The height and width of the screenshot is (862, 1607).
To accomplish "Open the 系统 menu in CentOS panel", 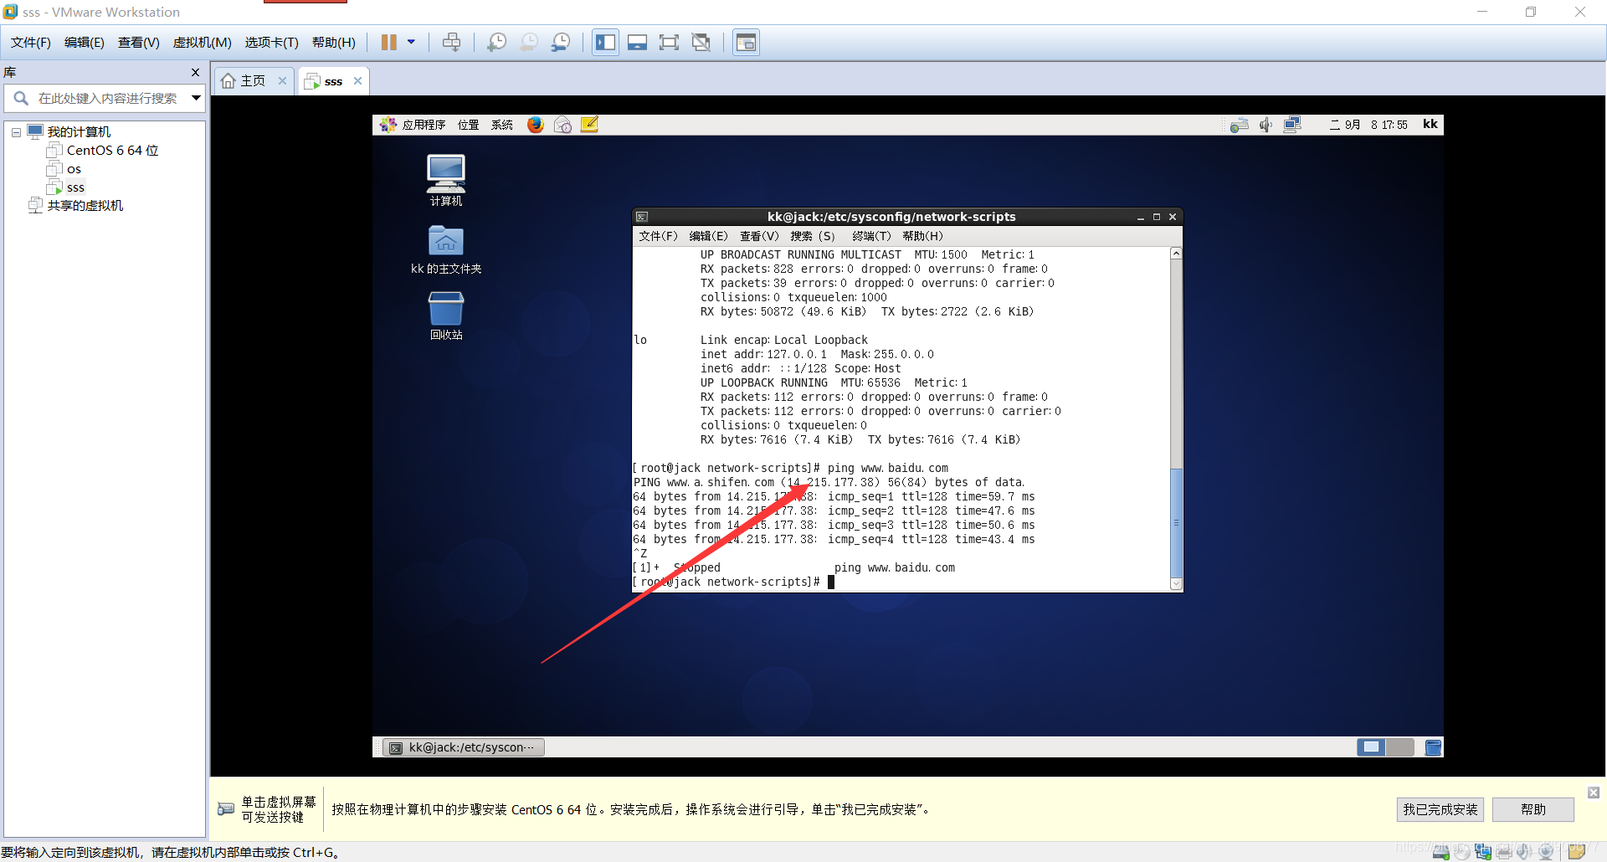I will [502, 125].
